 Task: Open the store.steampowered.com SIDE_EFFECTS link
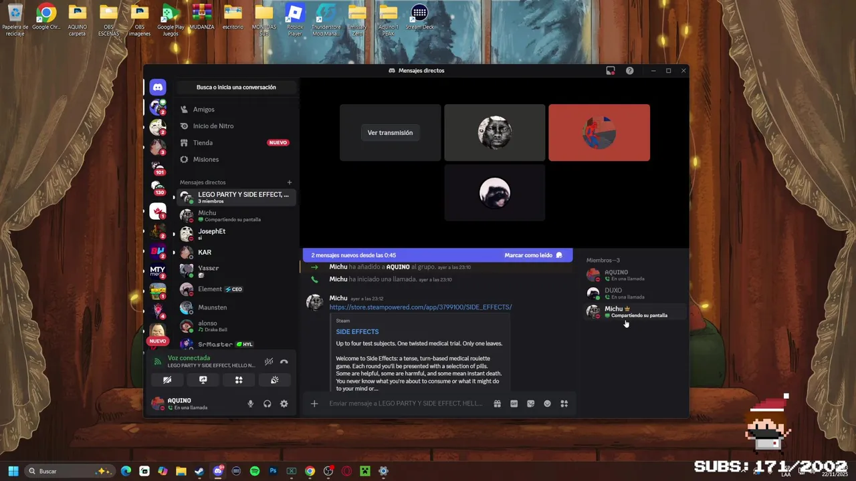pos(421,307)
